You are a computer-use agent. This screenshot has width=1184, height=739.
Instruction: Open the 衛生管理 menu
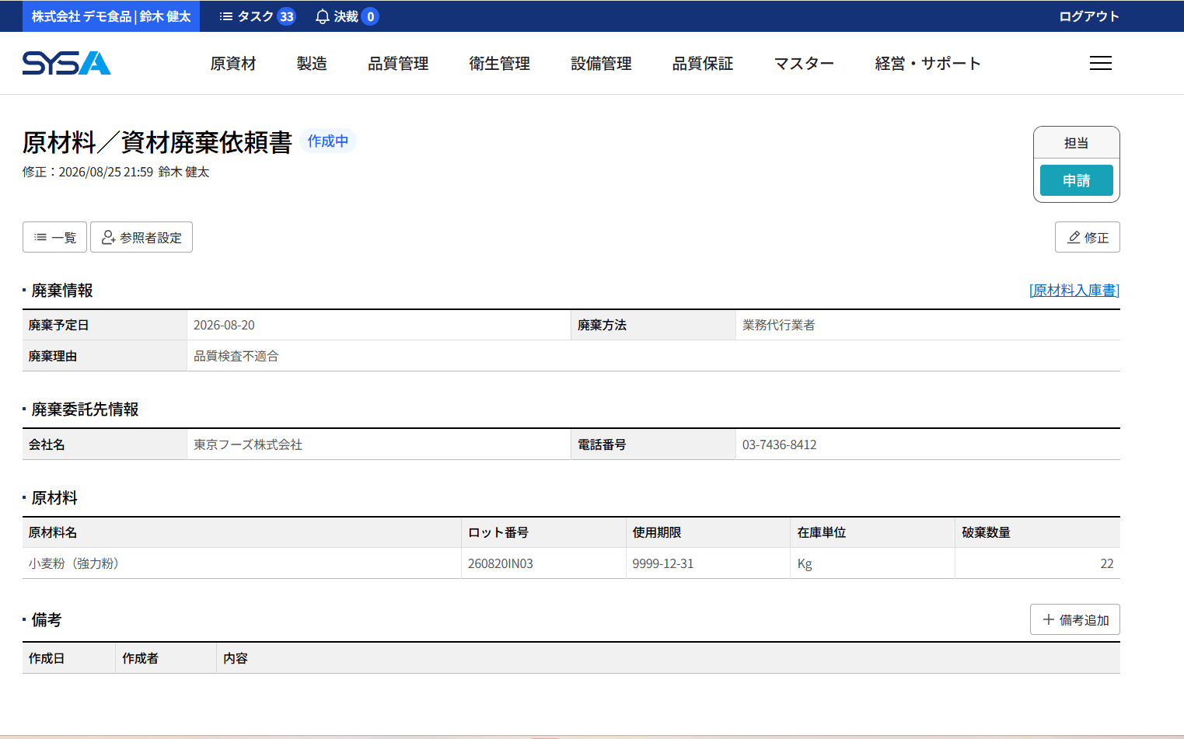(500, 64)
